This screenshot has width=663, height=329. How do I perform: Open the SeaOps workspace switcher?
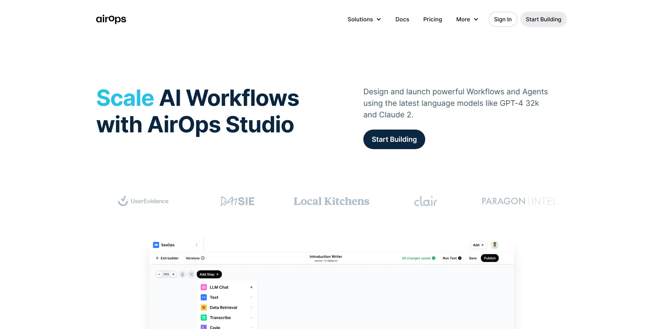(x=196, y=244)
